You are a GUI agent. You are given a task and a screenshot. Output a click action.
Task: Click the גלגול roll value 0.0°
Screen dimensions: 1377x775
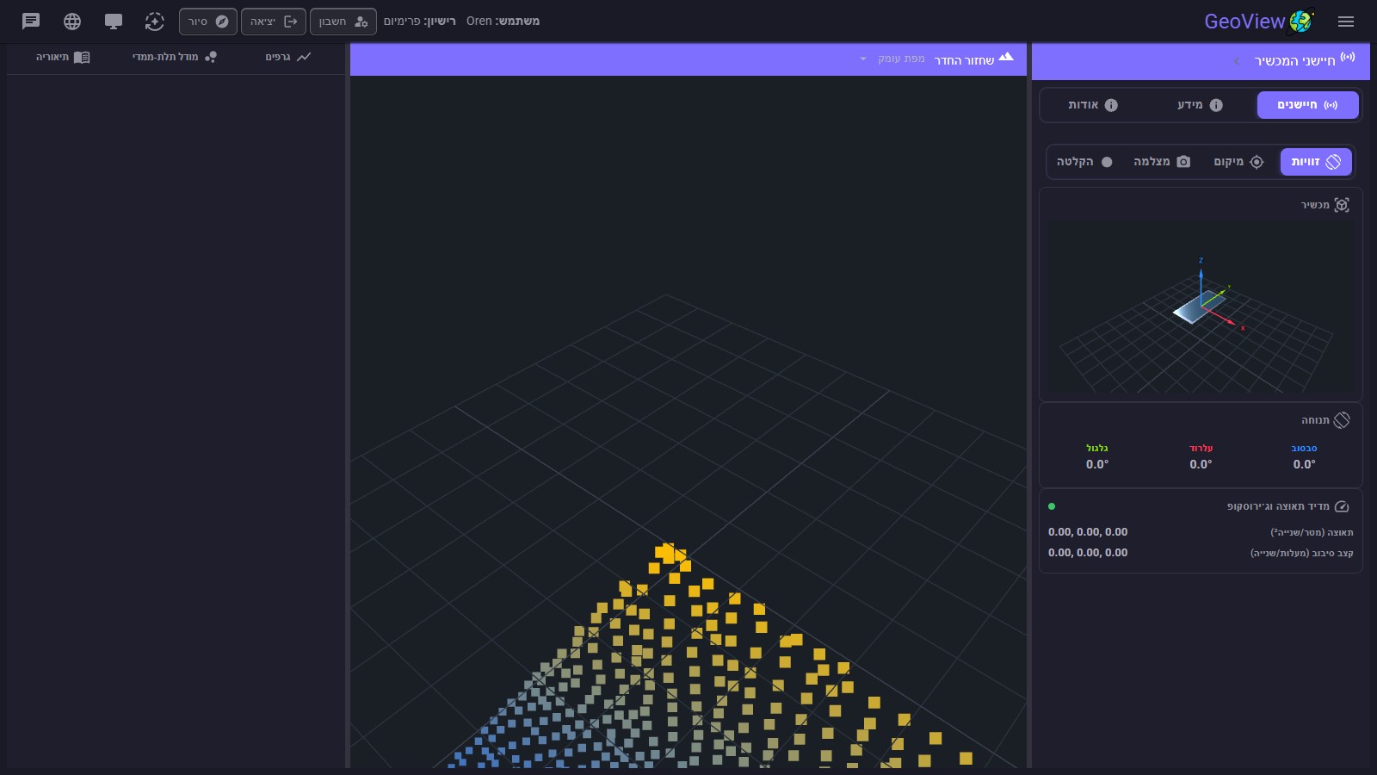click(x=1097, y=464)
